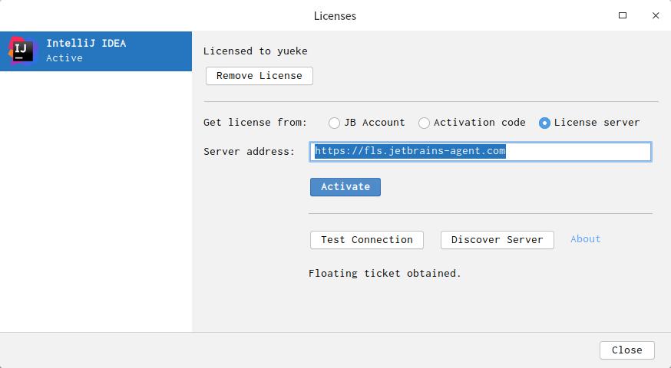This screenshot has width=671, height=368.
Task: Focus the Server address text field
Action: (481, 152)
